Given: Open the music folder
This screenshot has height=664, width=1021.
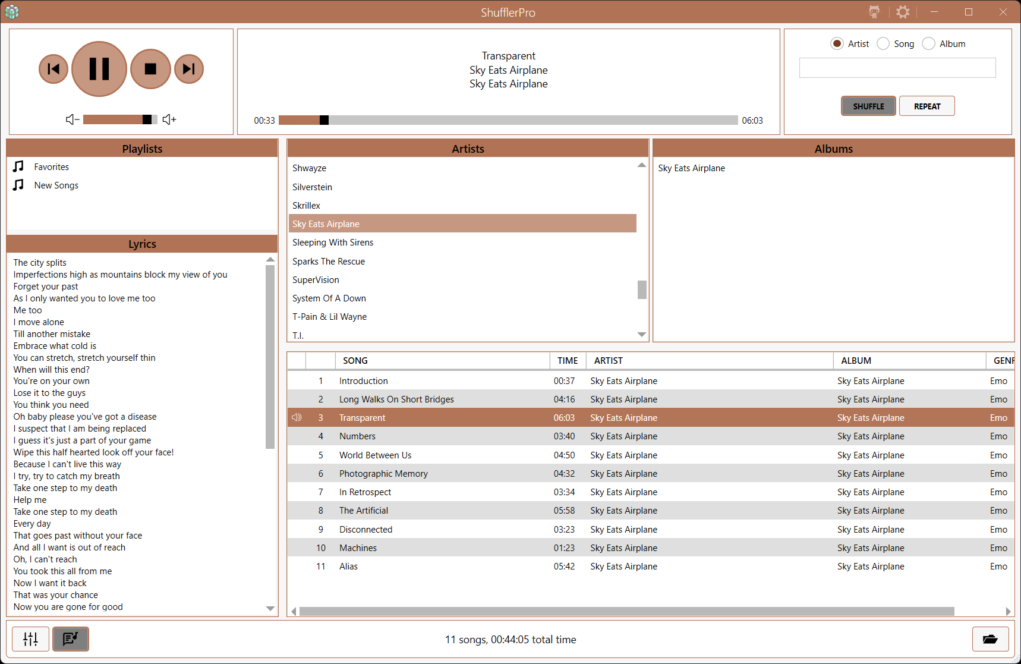Looking at the screenshot, I should click(990, 639).
